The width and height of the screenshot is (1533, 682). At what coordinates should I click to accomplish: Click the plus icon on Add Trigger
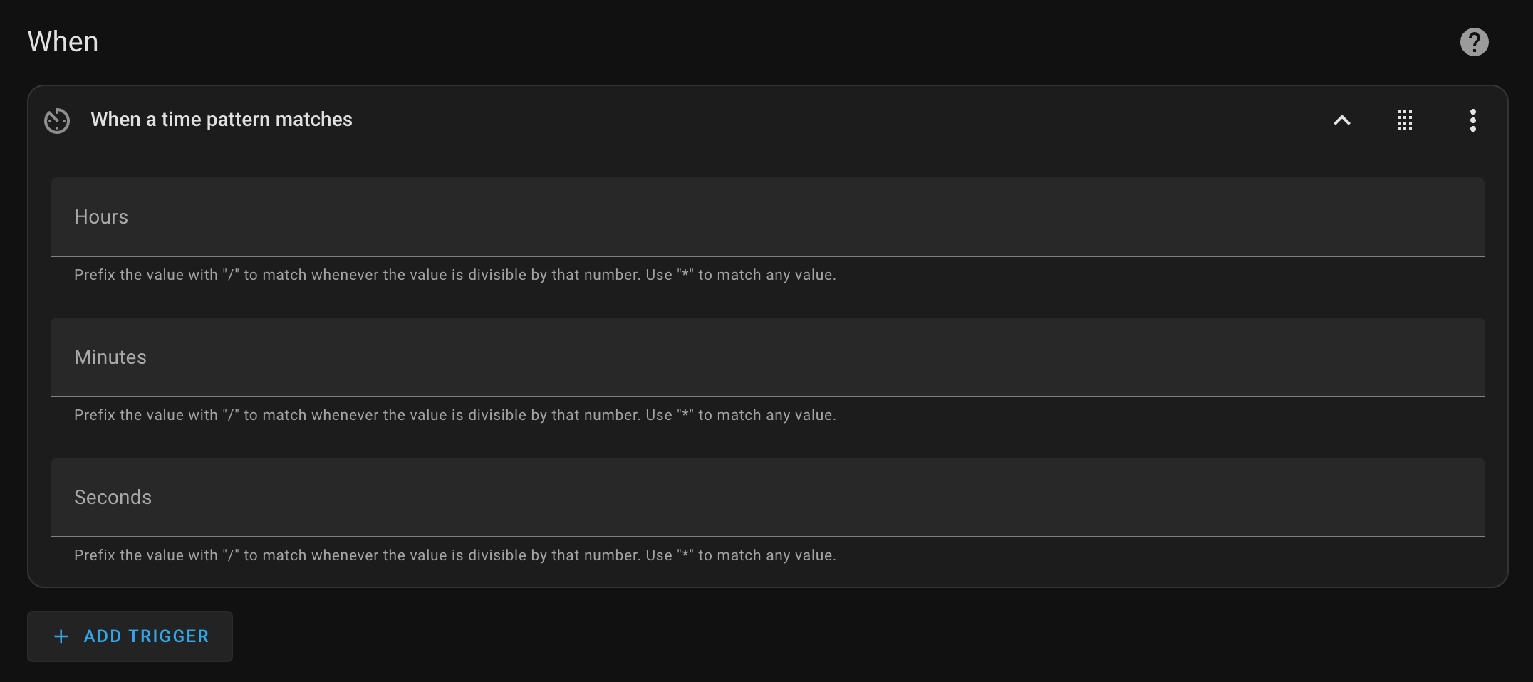pos(61,636)
